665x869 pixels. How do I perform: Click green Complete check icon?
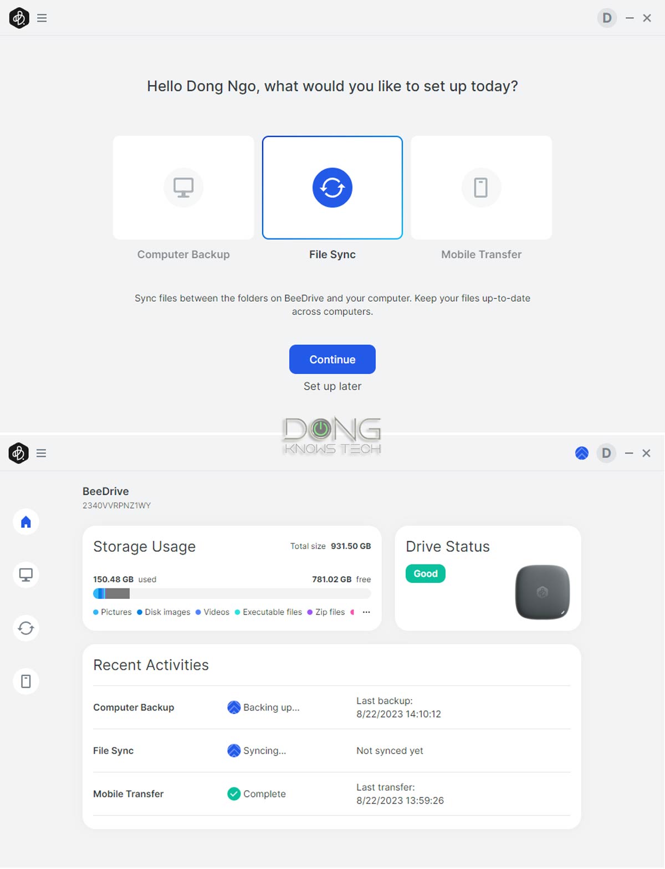234,794
